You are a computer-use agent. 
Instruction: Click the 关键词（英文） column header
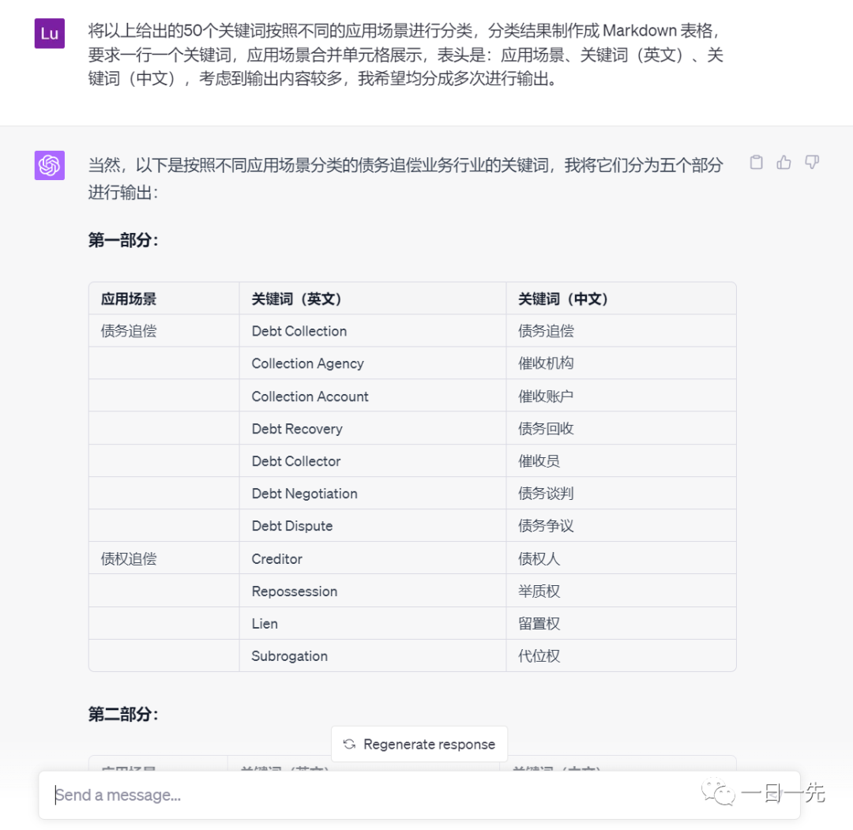click(x=297, y=299)
